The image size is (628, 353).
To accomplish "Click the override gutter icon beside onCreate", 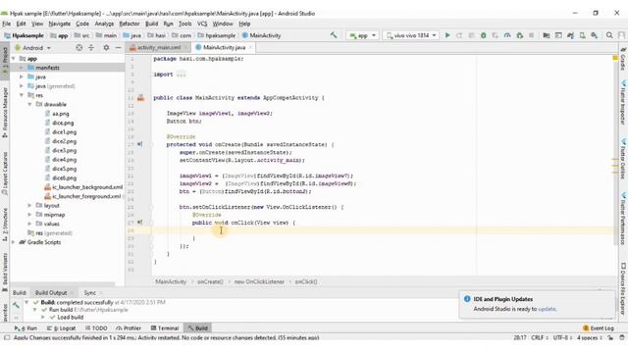I will [139, 144].
